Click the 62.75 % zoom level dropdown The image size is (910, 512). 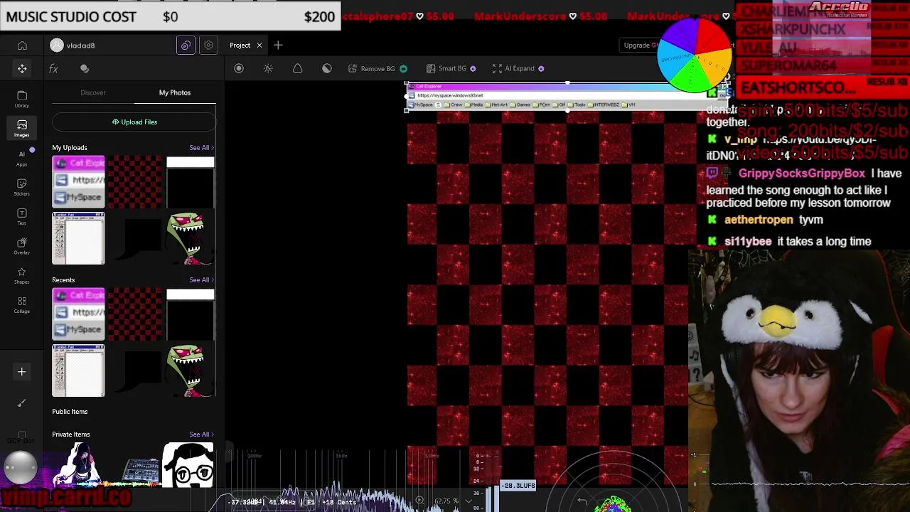[x=453, y=501]
